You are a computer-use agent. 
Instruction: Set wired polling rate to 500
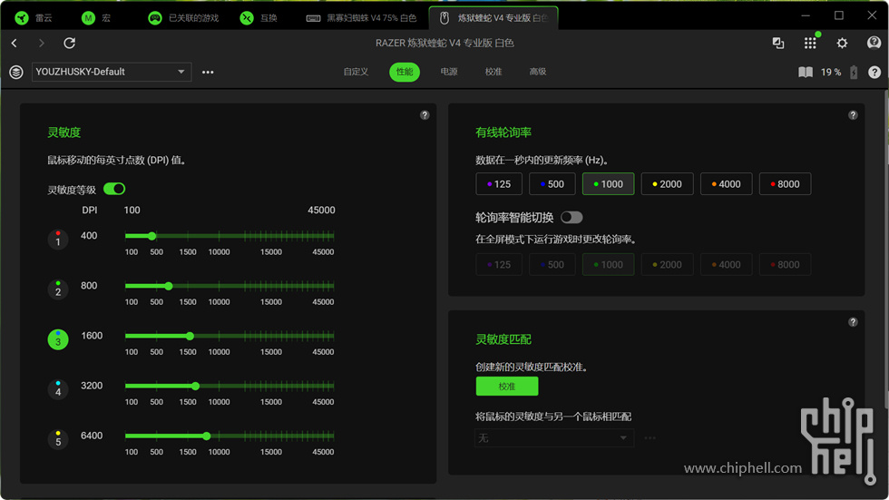(x=552, y=183)
